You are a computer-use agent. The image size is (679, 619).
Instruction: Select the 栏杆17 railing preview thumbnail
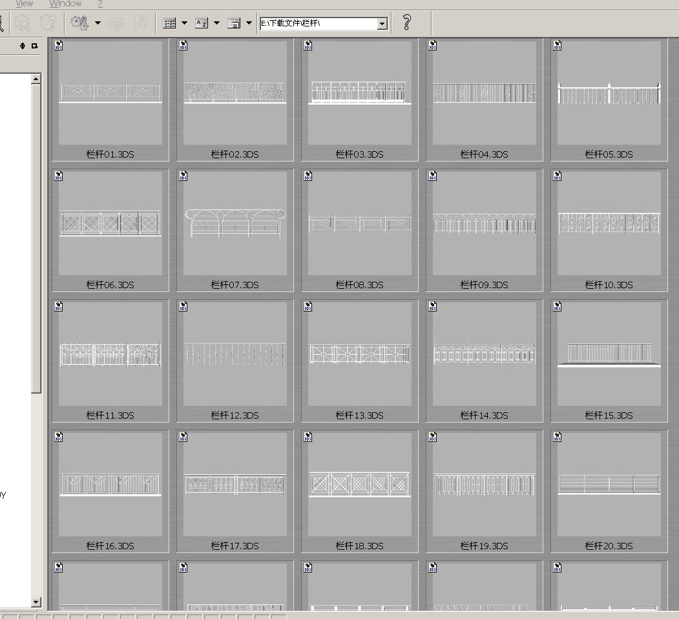tap(235, 485)
